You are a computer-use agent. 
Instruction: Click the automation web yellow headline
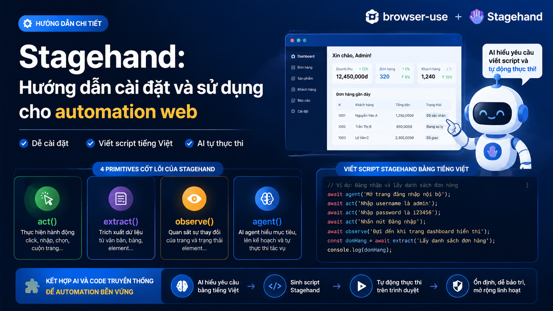pos(126,112)
